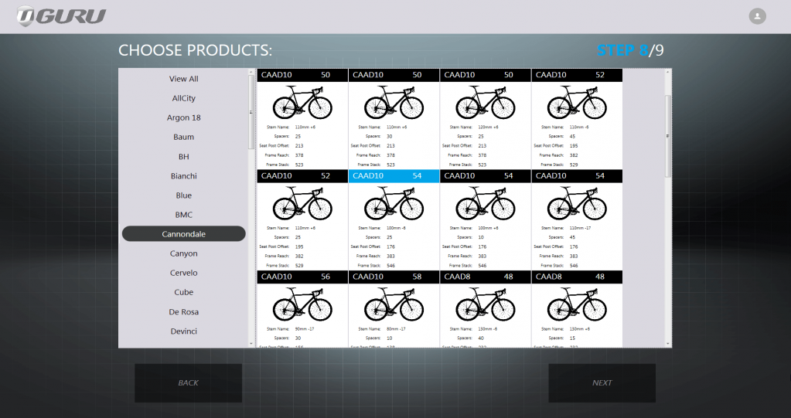Image resolution: width=791 pixels, height=418 pixels.
Task: Select Argon 18 in brand list
Action: pos(184,117)
